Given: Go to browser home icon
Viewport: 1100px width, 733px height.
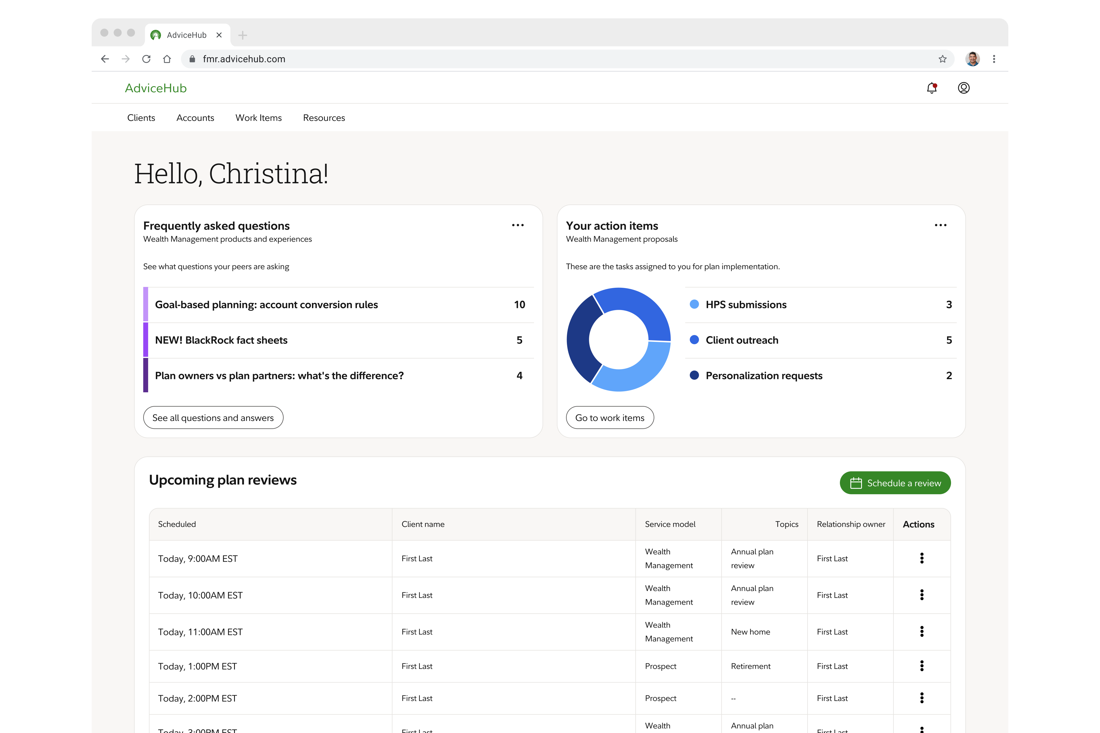Looking at the screenshot, I should pos(167,59).
